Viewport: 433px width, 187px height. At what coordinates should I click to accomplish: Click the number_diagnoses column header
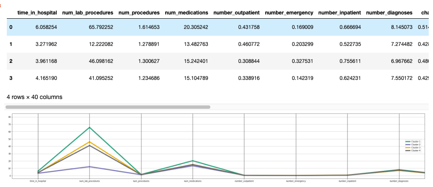(389, 13)
